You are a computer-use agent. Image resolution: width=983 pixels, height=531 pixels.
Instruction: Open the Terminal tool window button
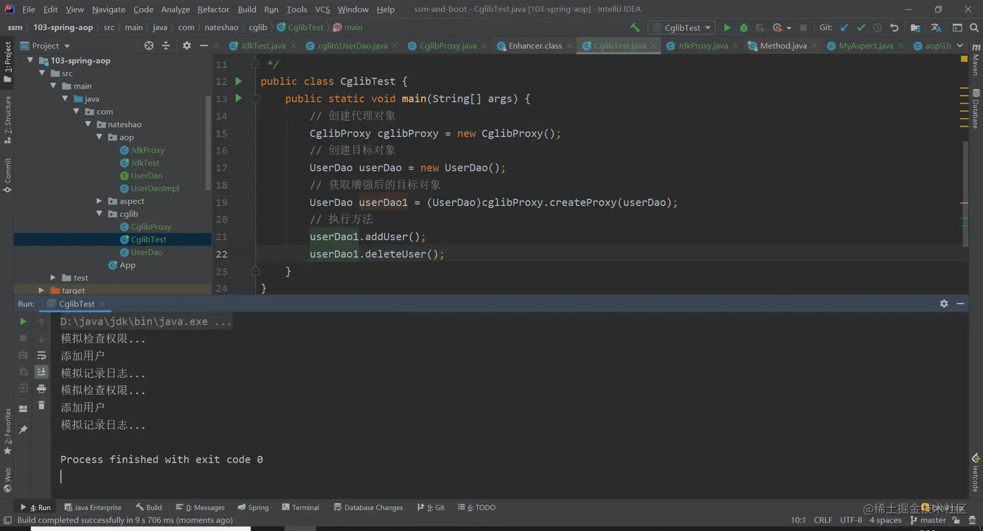pyautogui.click(x=300, y=508)
